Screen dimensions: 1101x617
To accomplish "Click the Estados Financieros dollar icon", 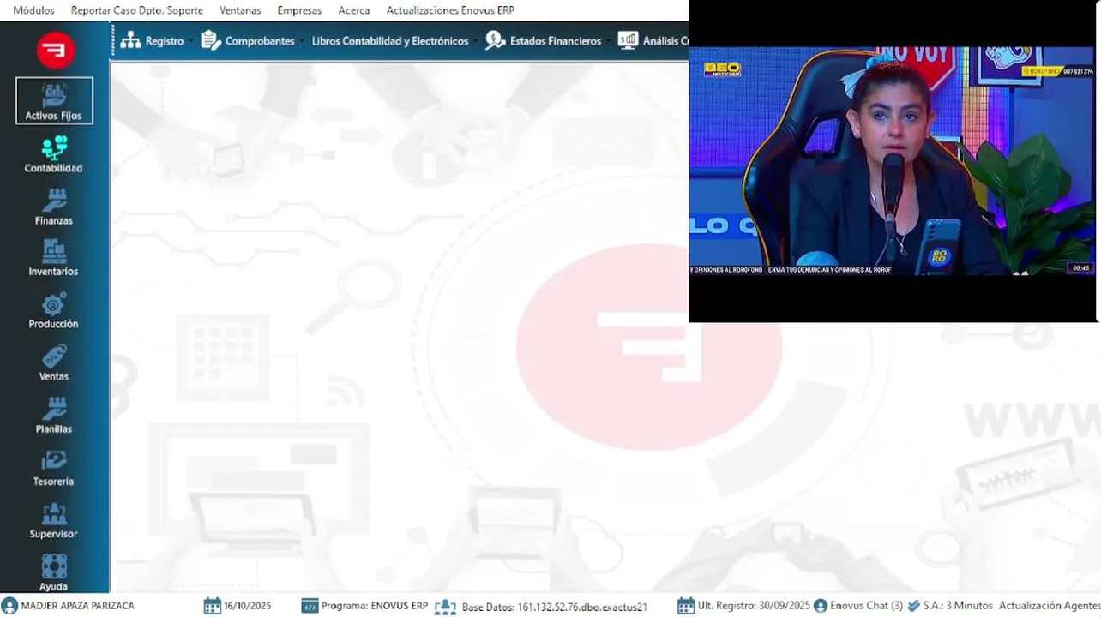I will [x=495, y=40].
